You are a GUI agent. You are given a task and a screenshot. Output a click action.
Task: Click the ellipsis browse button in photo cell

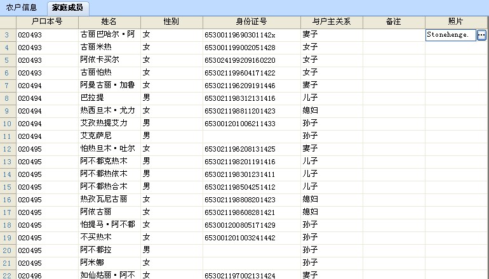(481, 35)
